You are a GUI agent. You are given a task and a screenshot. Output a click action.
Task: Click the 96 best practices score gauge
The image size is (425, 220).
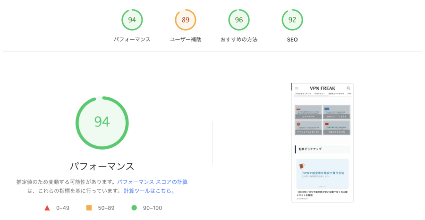coord(239,20)
